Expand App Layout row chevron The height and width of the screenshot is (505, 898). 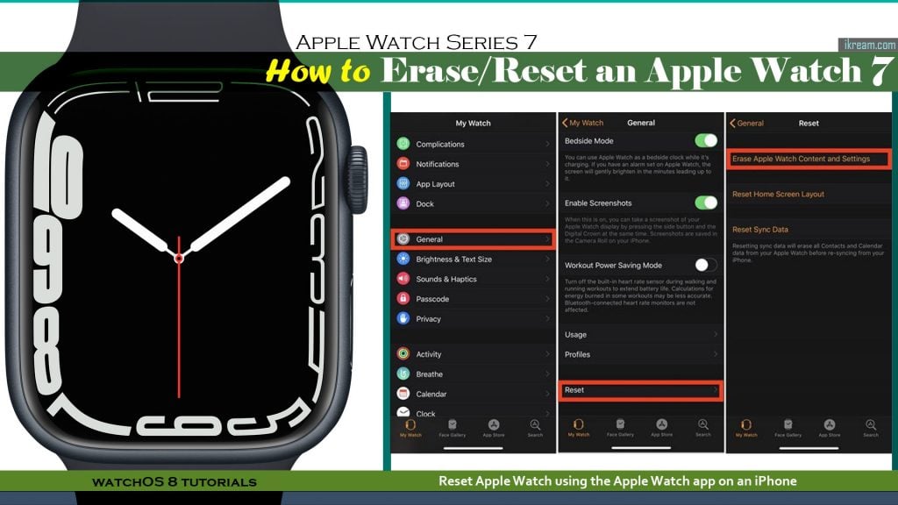click(547, 184)
